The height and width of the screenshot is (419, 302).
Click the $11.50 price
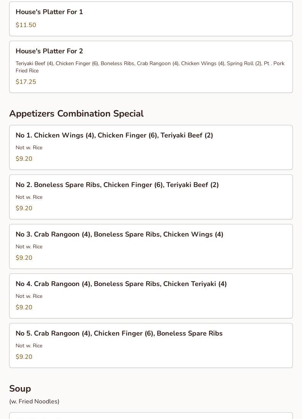pyautogui.click(x=26, y=25)
